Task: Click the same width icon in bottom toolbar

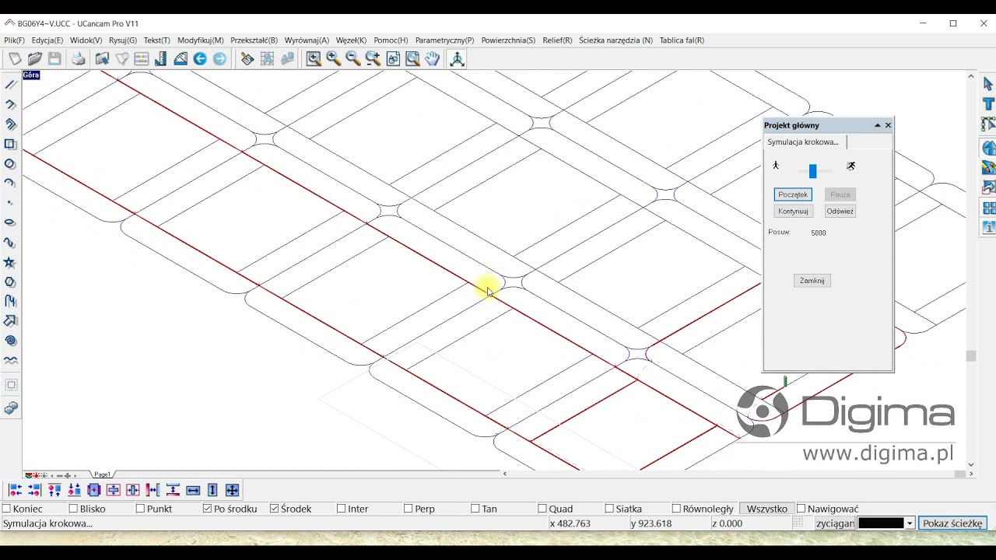Action: [x=193, y=490]
